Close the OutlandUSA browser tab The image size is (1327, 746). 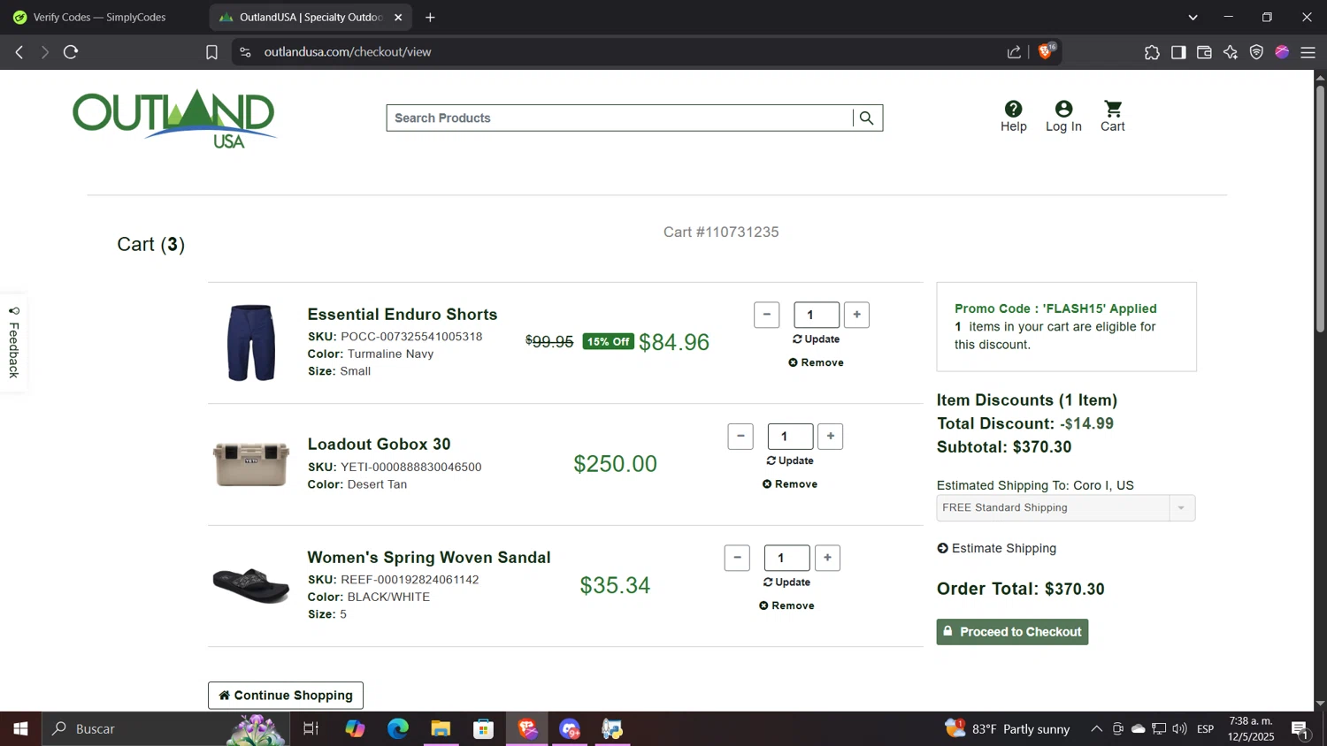point(398,17)
